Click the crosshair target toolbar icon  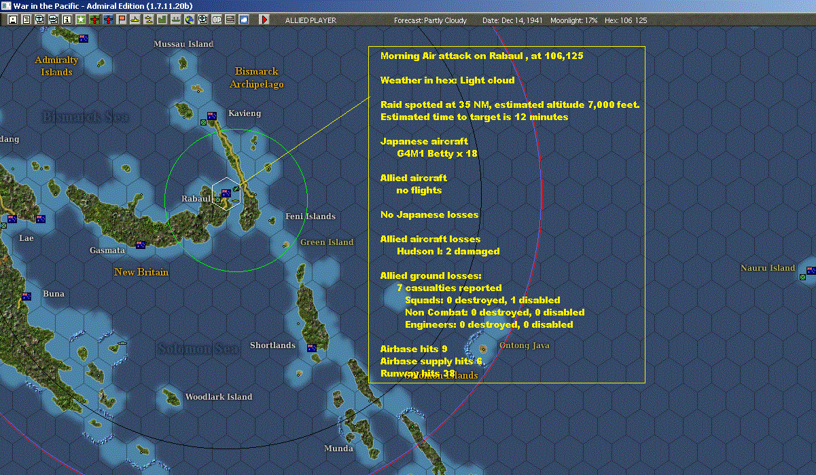click(203, 20)
